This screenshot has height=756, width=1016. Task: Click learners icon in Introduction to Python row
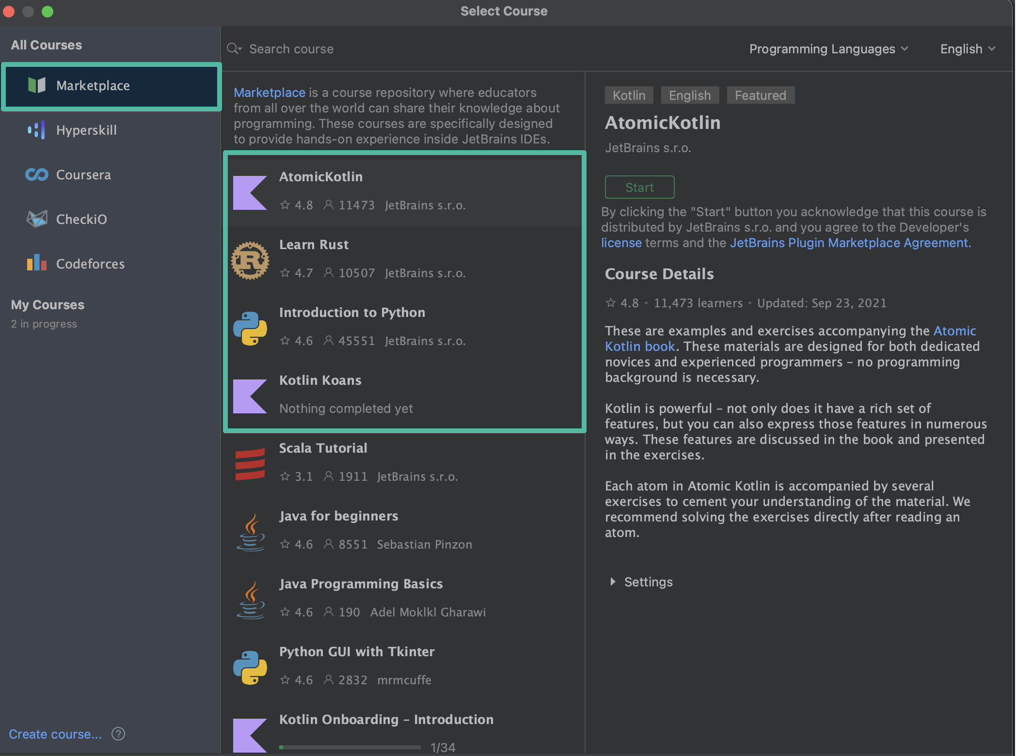click(x=328, y=341)
